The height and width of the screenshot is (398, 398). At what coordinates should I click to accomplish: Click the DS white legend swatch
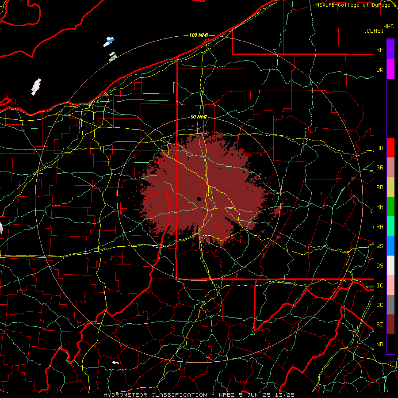390,265
